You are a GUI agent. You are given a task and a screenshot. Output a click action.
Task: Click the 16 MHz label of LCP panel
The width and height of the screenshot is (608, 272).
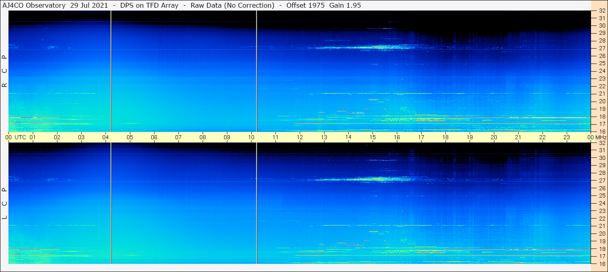point(602,263)
